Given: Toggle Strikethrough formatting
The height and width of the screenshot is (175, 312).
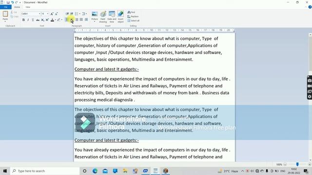Looking at the screenshot, I should point(38,20).
